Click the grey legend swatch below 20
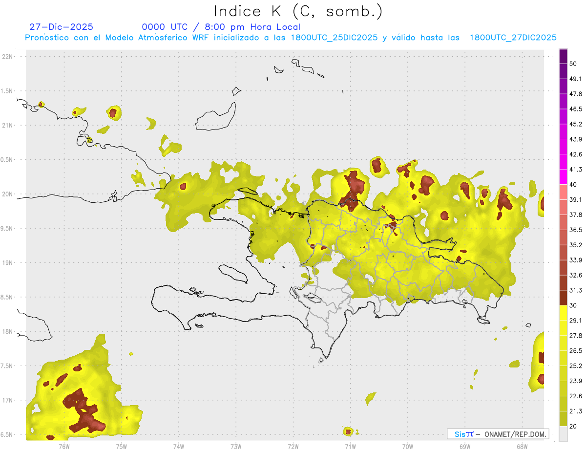The width and height of the screenshot is (586, 453). coord(563,434)
